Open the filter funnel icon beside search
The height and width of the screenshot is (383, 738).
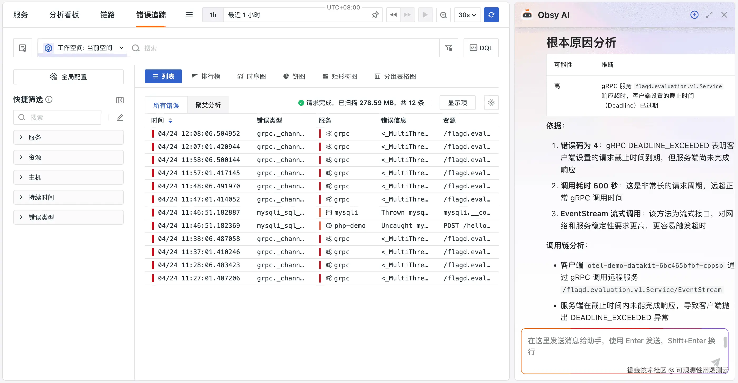click(449, 48)
